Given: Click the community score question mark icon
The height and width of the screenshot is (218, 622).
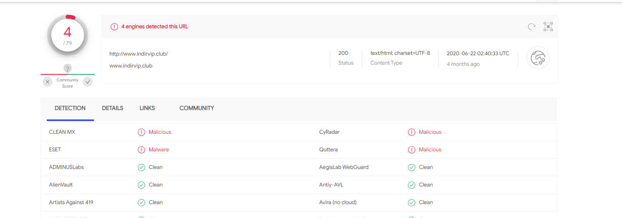Looking at the screenshot, I should (68, 68).
